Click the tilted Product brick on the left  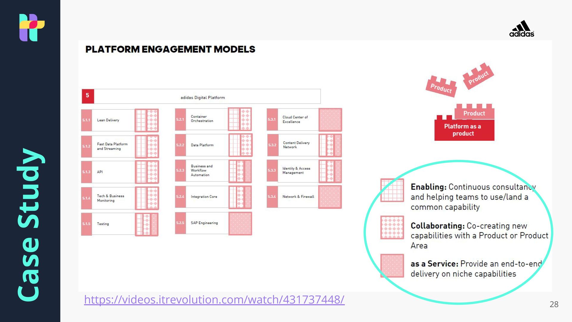tap(441, 87)
